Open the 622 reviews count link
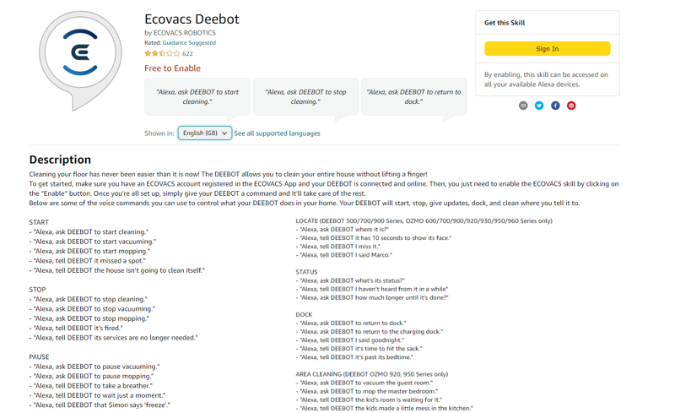The height and width of the screenshot is (413, 675). coord(187,53)
